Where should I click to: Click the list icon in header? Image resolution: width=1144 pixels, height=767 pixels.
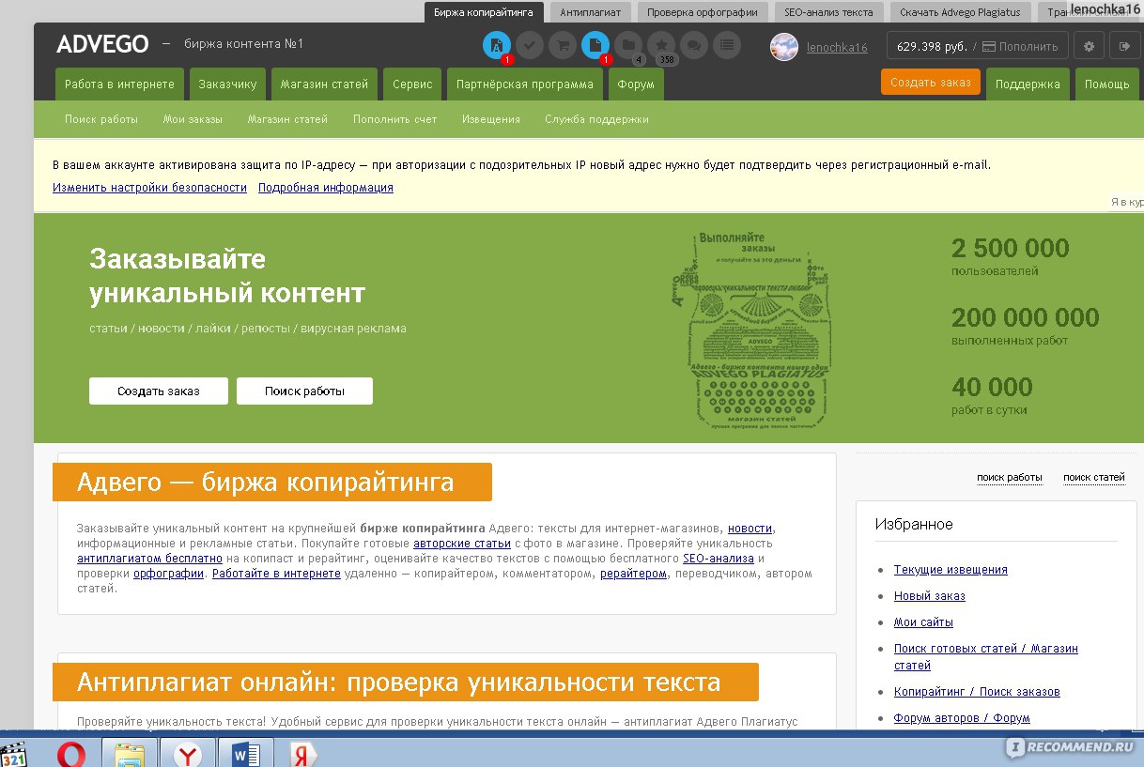tap(726, 44)
